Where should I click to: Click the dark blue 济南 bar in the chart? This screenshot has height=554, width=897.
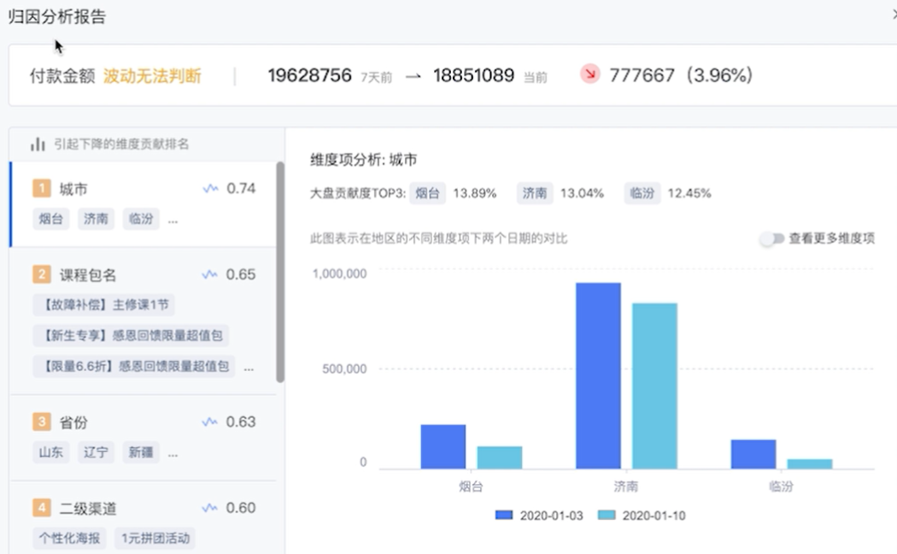(598, 376)
